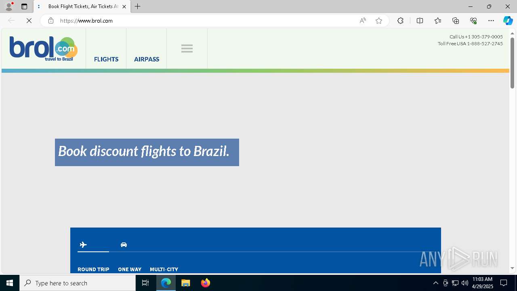
Task: Choose MULTI-CITY option
Action: click(164, 269)
